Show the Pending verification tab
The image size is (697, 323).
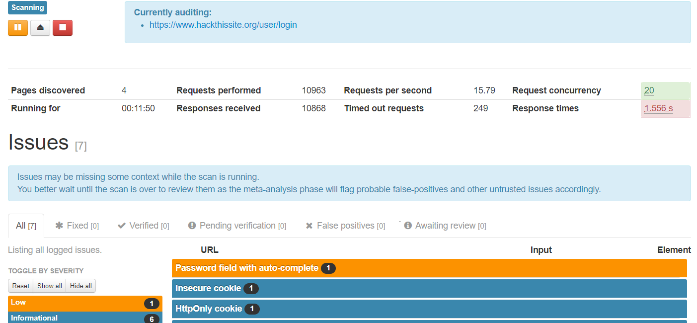(x=237, y=226)
